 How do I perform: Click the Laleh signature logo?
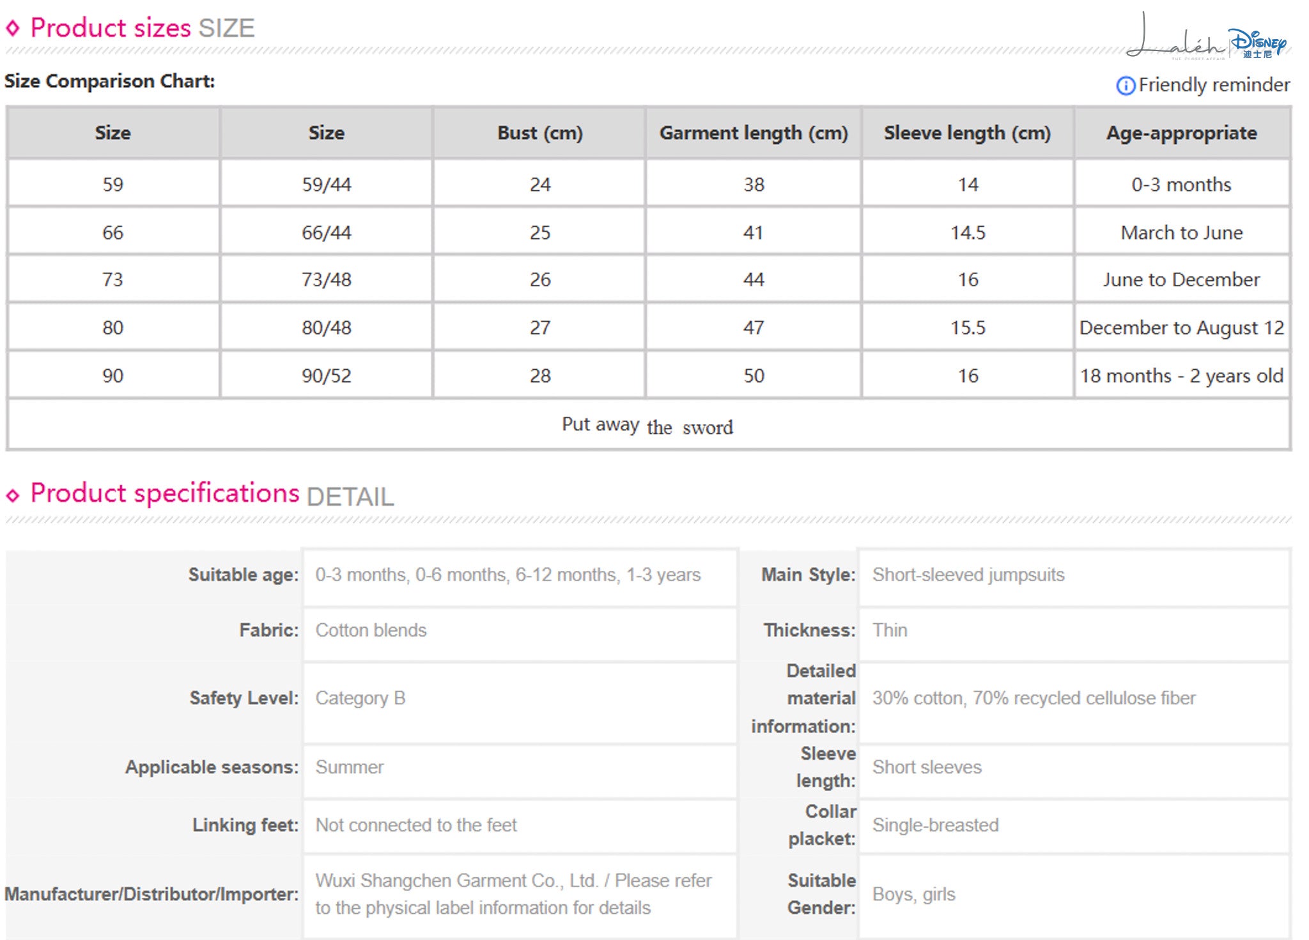tap(1175, 37)
